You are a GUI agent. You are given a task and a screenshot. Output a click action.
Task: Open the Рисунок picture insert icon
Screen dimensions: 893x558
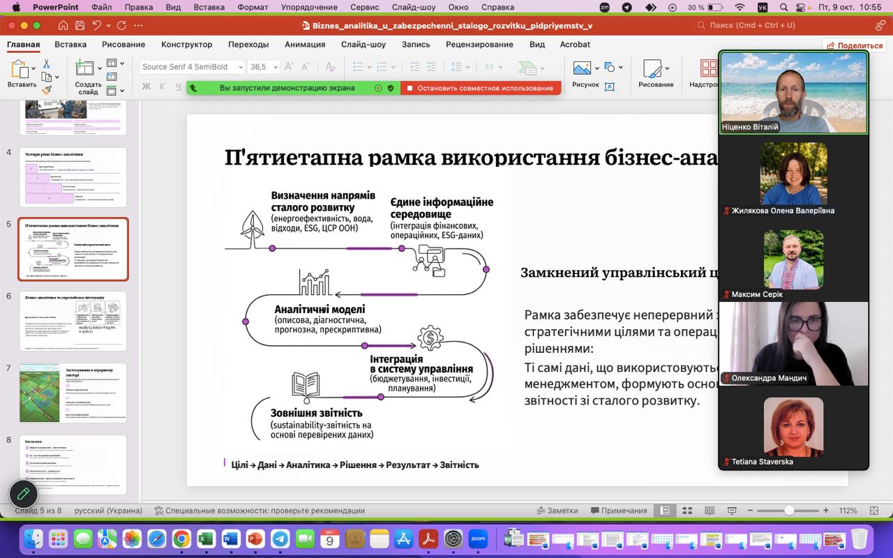click(x=582, y=68)
